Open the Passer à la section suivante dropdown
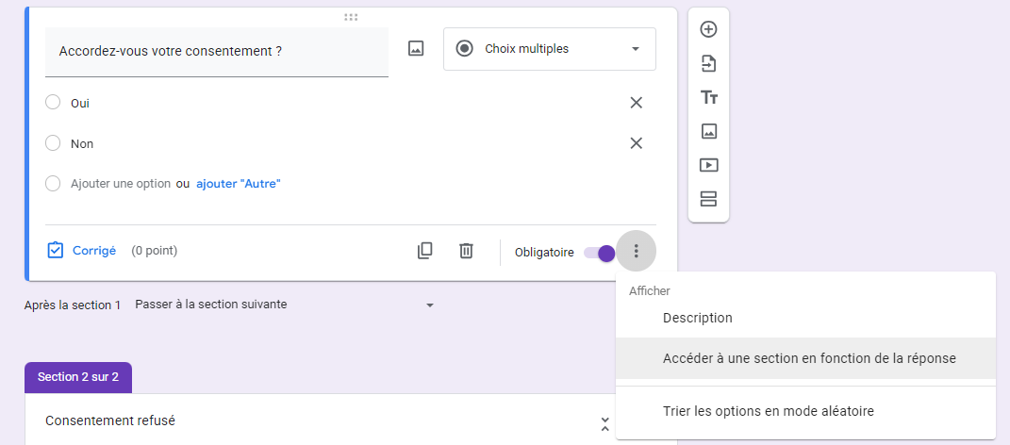The height and width of the screenshot is (445, 1010). [284, 305]
